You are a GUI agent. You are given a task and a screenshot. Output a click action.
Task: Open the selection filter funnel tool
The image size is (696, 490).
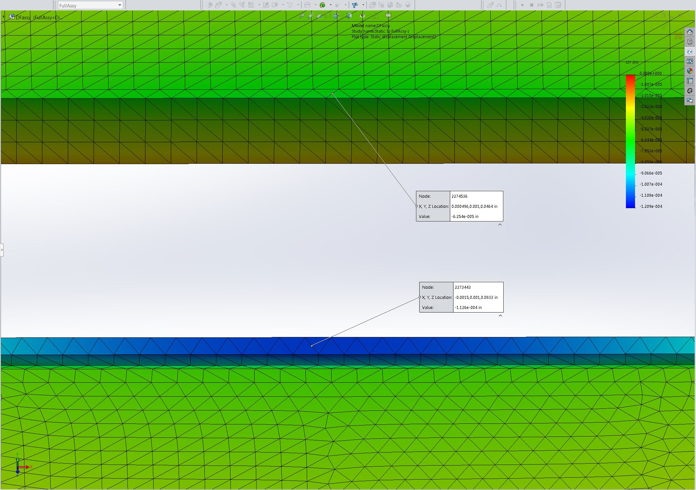pos(355,5)
